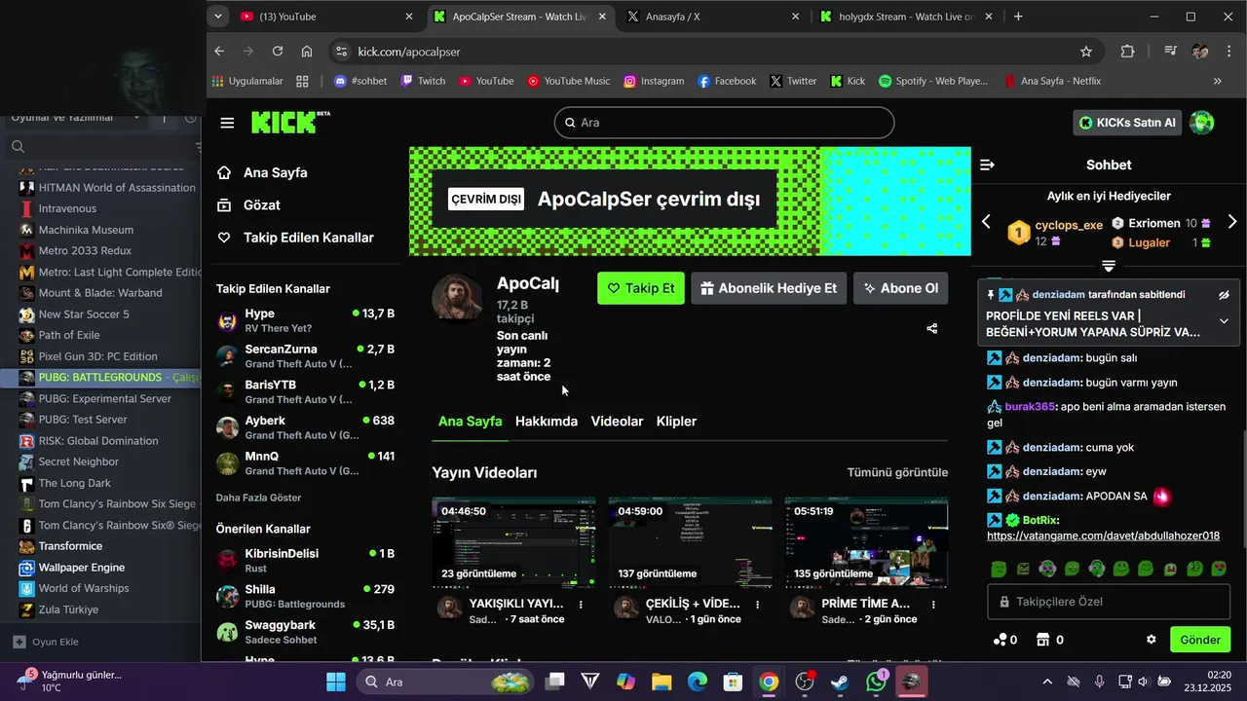Image resolution: width=1247 pixels, height=701 pixels.
Task: Open Steam from the taskbar
Action: click(840, 682)
